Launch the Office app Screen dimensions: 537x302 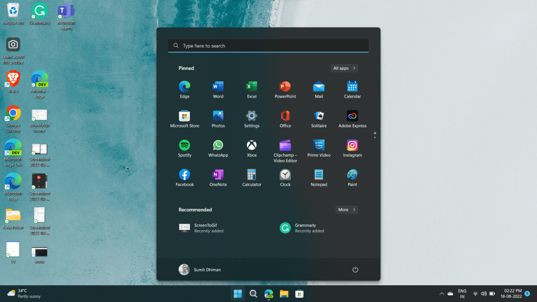pos(285,119)
